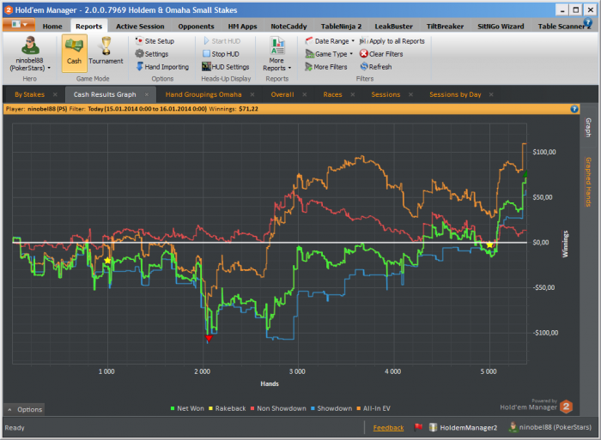601x440 pixels.
Task: Expand the Options panel
Action: (x=24, y=409)
